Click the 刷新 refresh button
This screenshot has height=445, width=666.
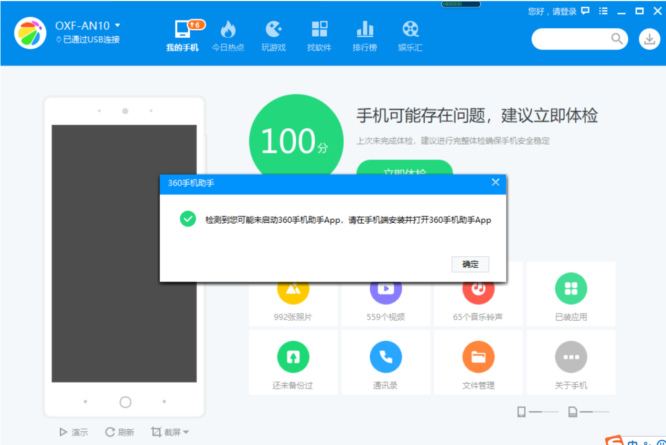[x=120, y=432]
